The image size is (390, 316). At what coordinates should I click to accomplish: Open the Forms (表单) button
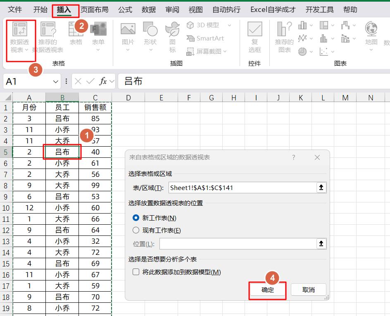pyautogui.click(x=98, y=36)
